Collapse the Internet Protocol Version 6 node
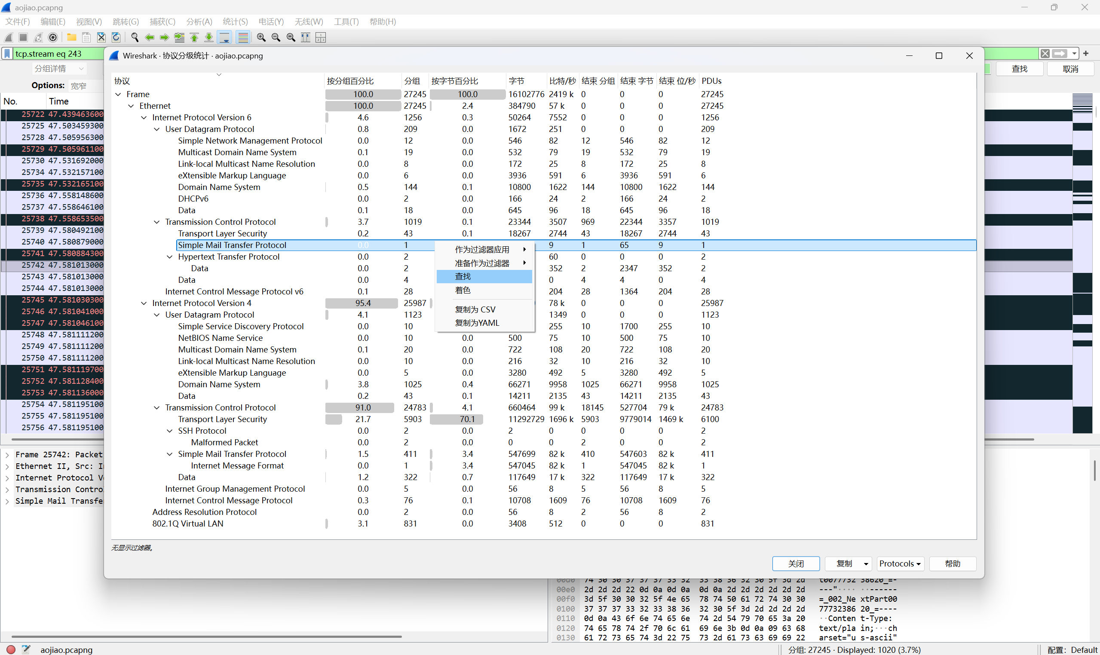Image resolution: width=1100 pixels, height=655 pixels. coord(144,117)
